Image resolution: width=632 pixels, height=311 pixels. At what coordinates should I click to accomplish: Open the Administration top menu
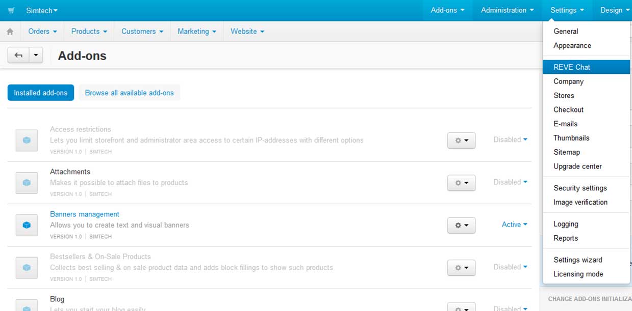tap(508, 10)
